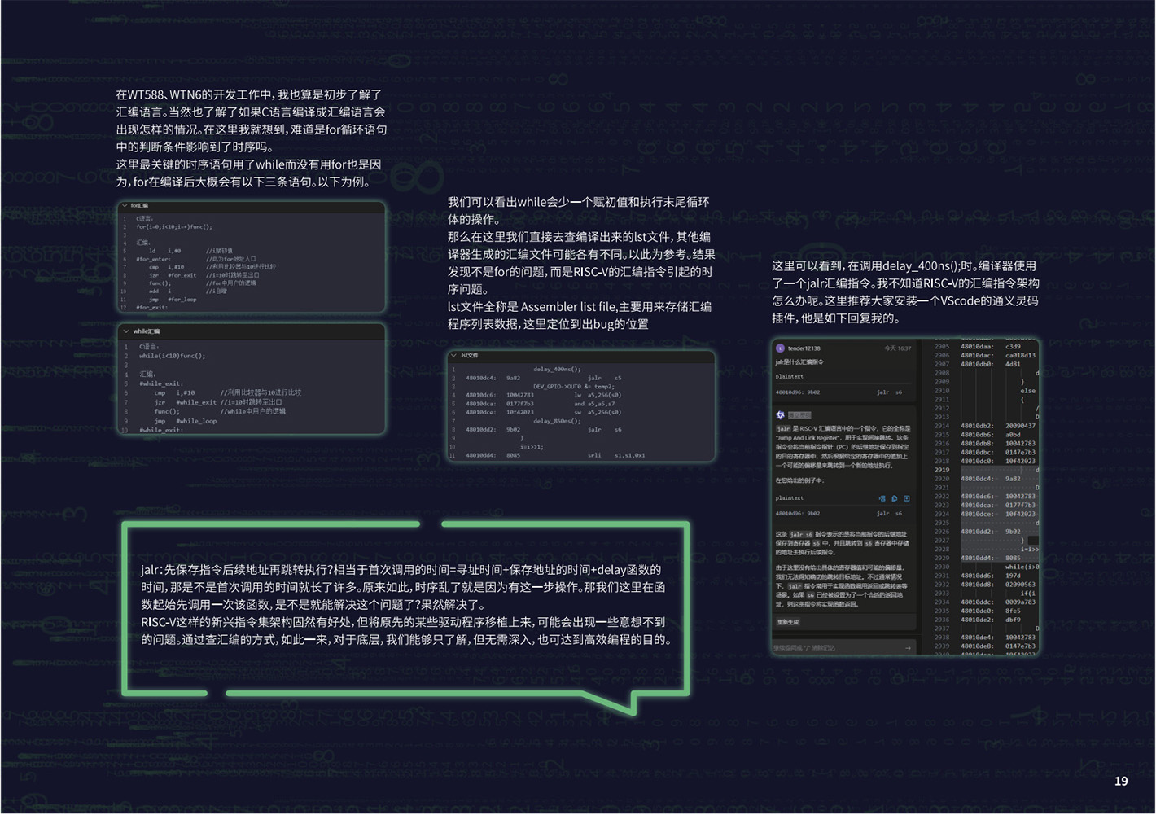This screenshot has height=815, width=1156.
Task: Click the 今天 16:37 timestamp
Action: (897, 348)
